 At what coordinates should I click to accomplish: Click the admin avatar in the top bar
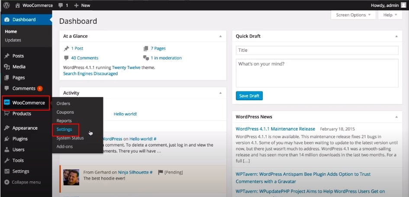[x=403, y=5]
